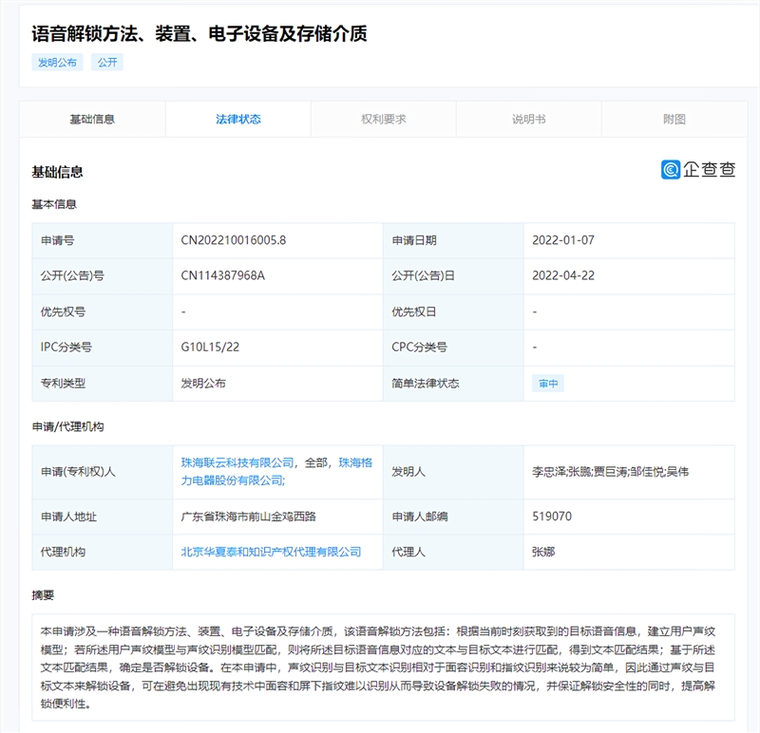Click the 公开 tag under the title
This screenshot has width=760, height=733.
click(107, 63)
